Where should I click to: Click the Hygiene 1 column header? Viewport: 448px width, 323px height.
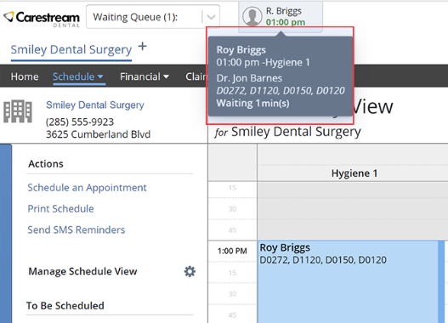pos(354,173)
